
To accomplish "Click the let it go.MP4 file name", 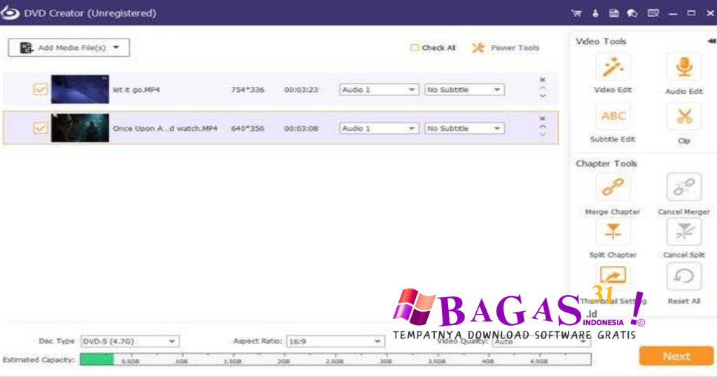I will click(x=137, y=90).
